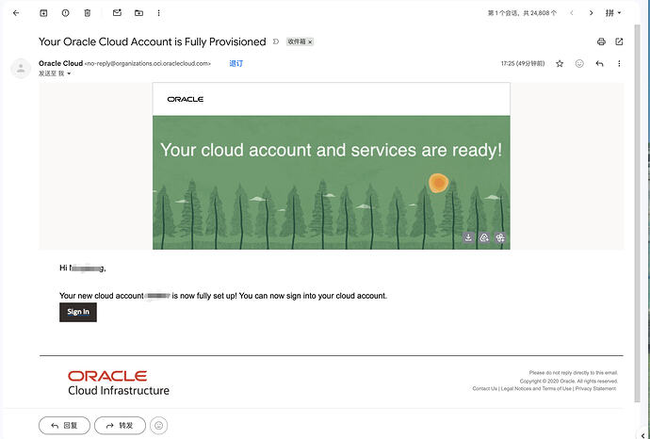Remove inbox label from email
This screenshot has height=439, width=650.
[310, 41]
